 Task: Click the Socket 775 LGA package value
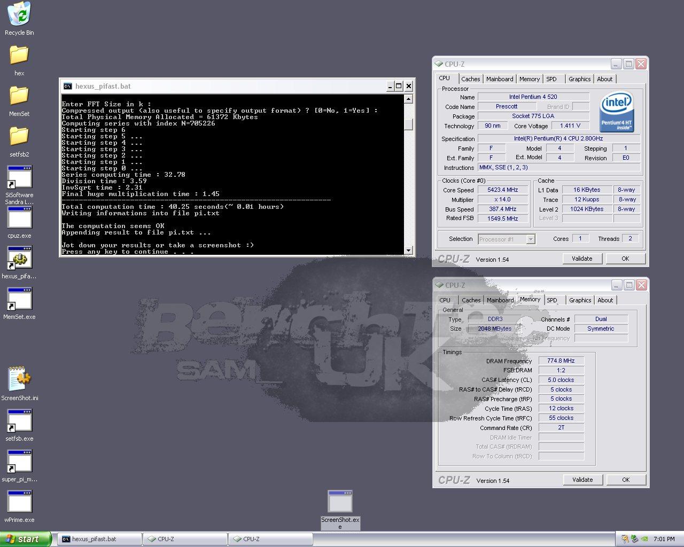point(533,116)
